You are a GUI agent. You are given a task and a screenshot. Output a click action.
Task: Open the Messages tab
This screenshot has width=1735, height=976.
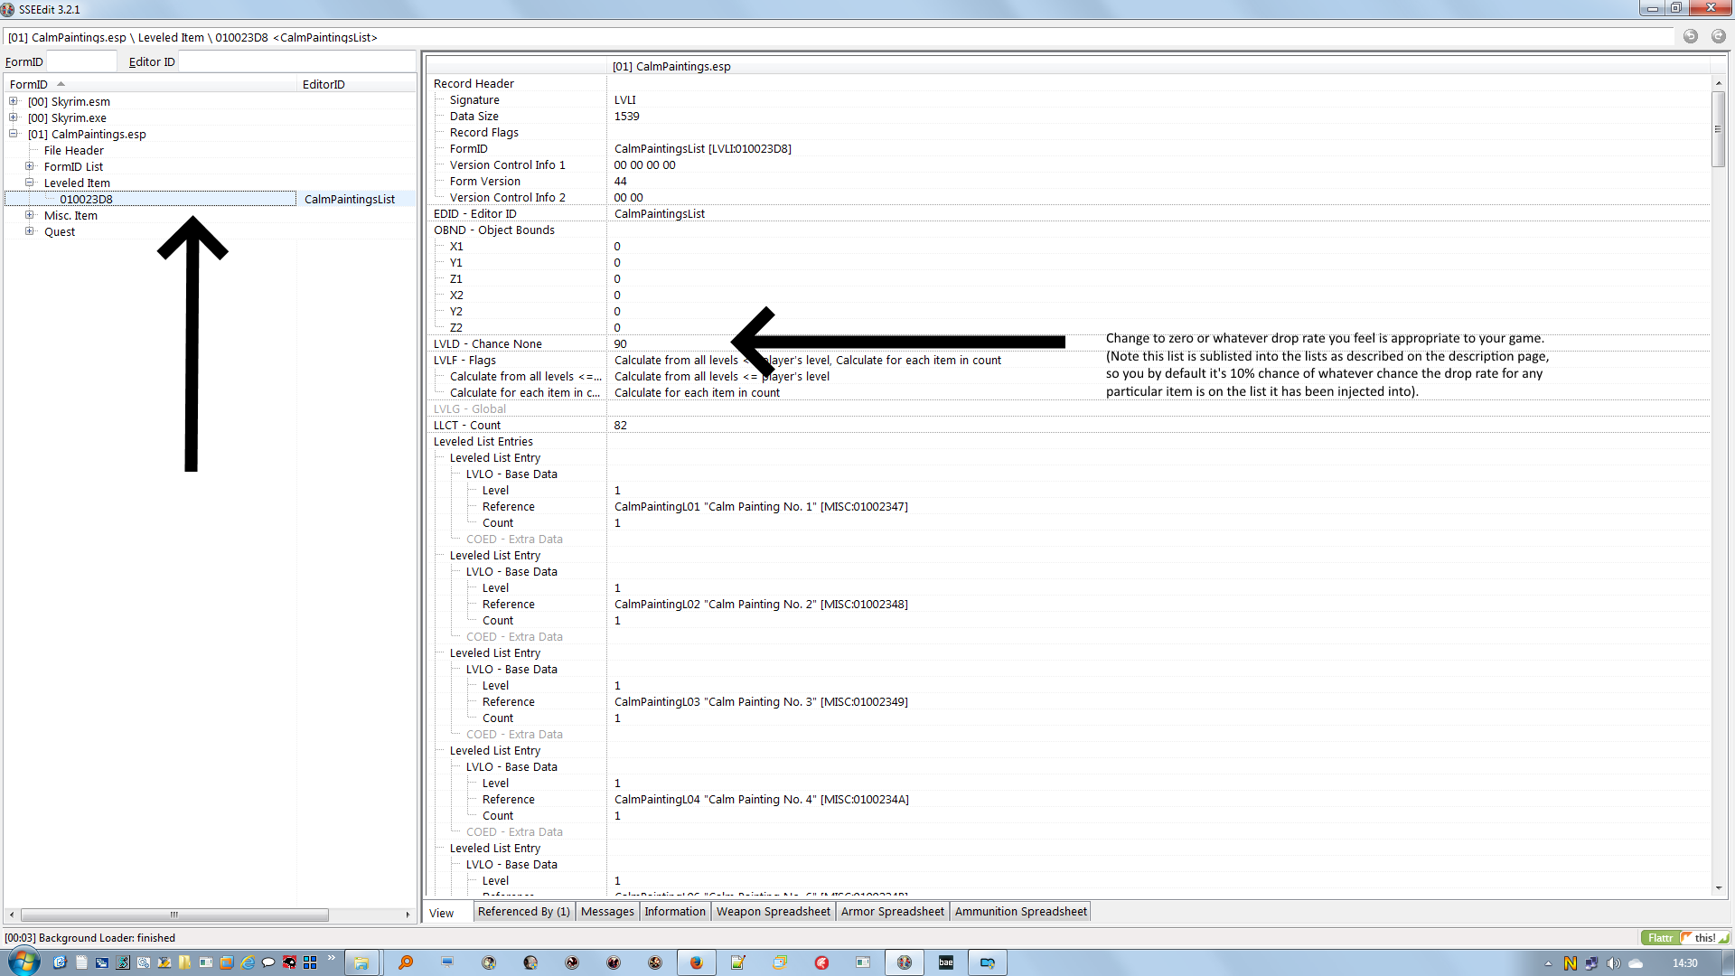point(607,911)
